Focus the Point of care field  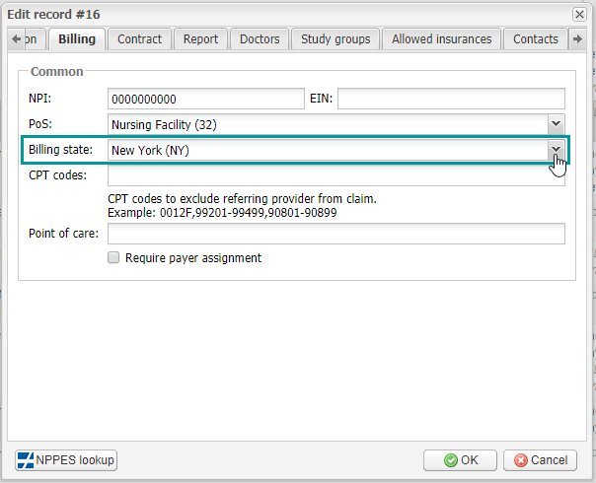click(336, 234)
